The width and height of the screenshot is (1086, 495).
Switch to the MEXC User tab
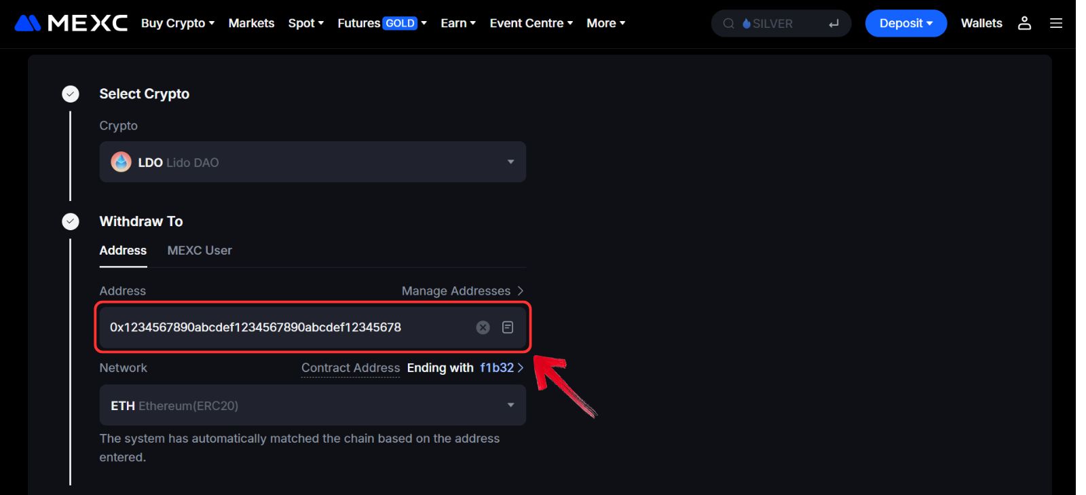coord(200,251)
